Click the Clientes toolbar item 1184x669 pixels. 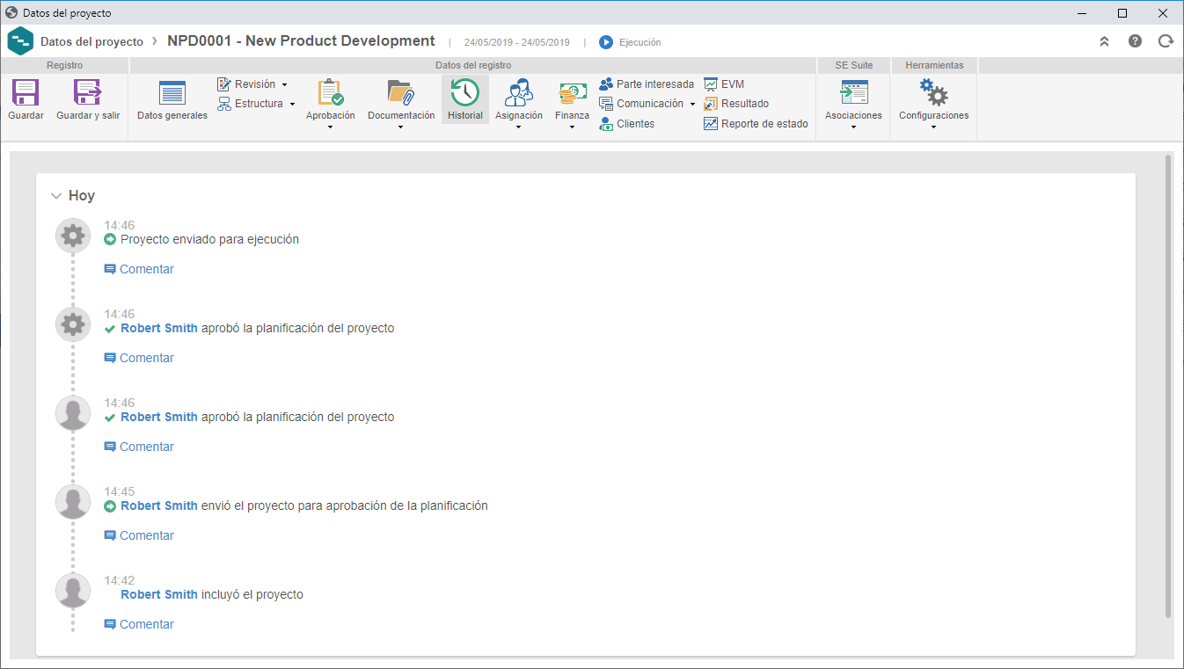click(x=626, y=124)
